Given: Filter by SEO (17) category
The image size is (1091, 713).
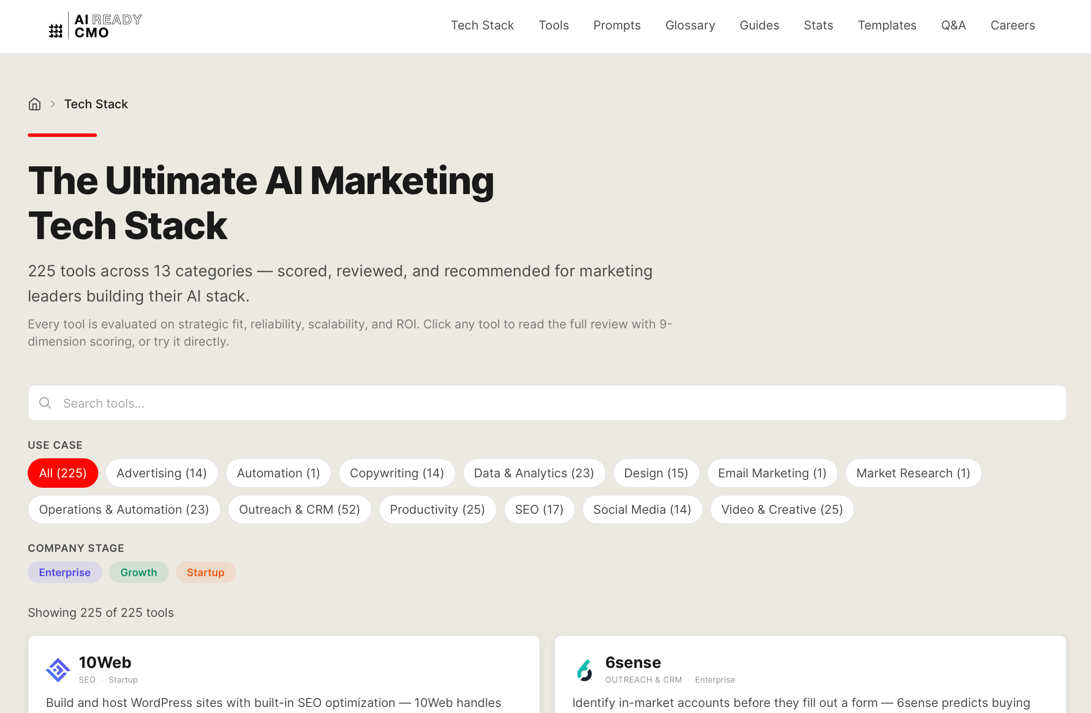Looking at the screenshot, I should (x=539, y=509).
